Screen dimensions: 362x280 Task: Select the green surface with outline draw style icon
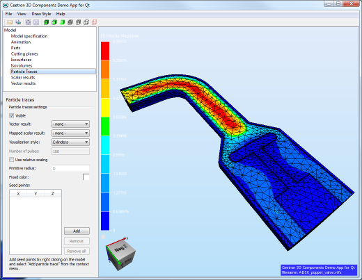tap(54, 22)
